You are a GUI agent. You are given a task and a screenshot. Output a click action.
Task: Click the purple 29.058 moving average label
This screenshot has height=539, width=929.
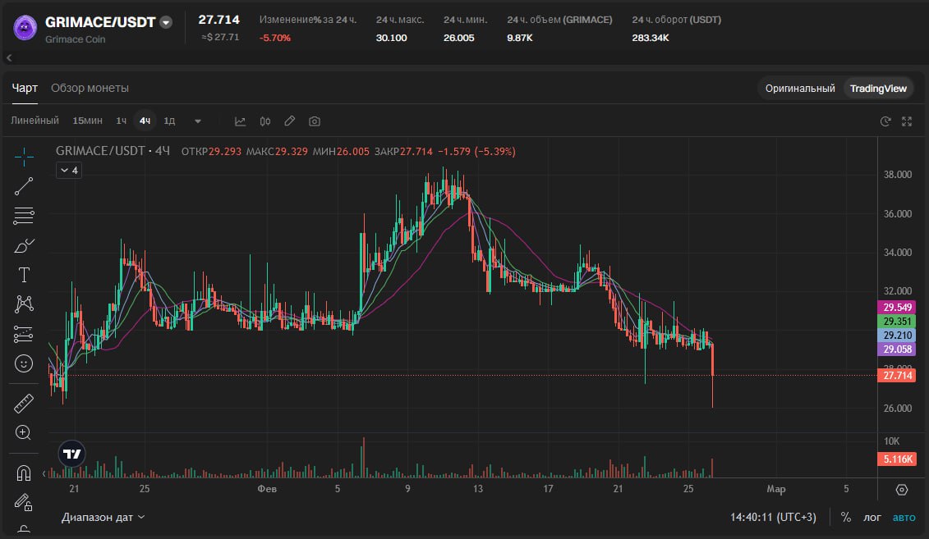click(x=897, y=349)
